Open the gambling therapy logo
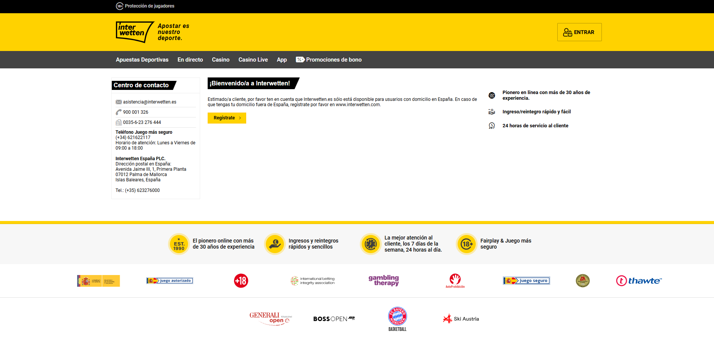The image size is (714, 340). (x=384, y=281)
